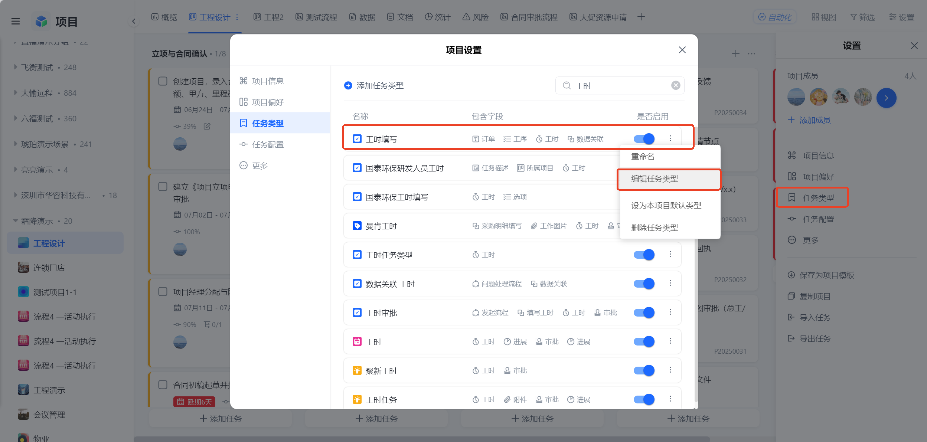Expand the 亮亮演示 group
The height and width of the screenshot is (442, 927).
pos(16,170)
